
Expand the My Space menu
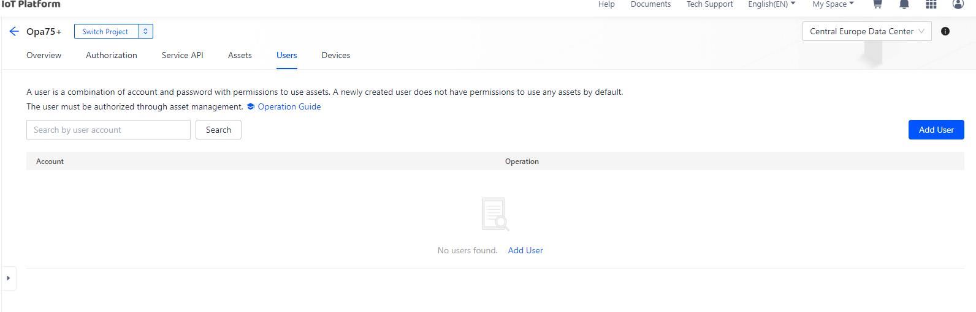click(833, 4)
